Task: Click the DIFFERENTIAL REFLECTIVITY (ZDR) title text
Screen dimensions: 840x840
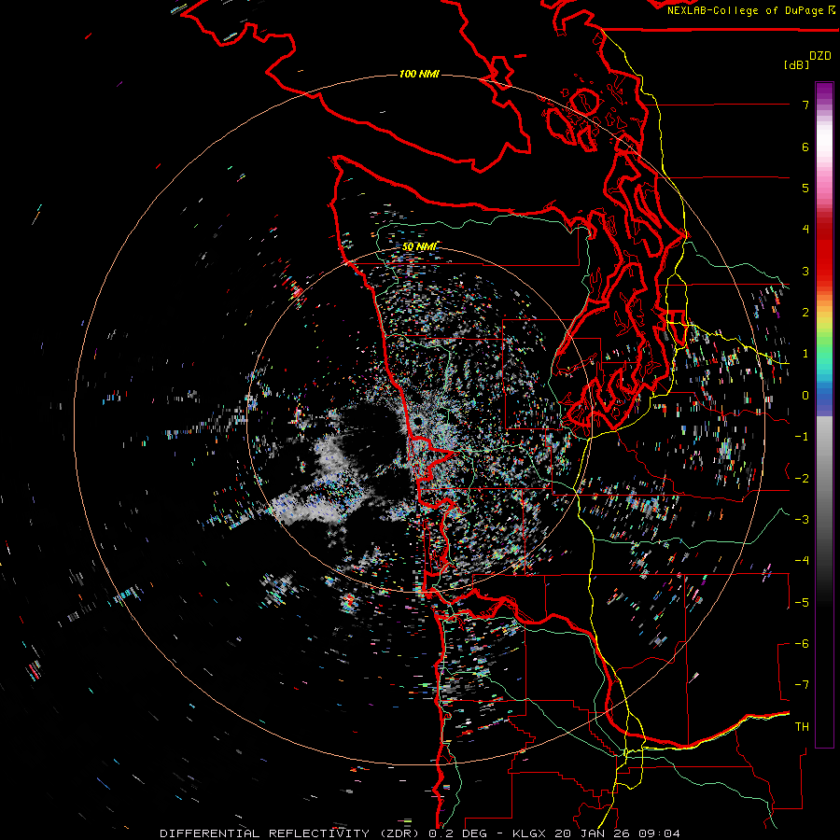Action: click(x=291, y=833)
